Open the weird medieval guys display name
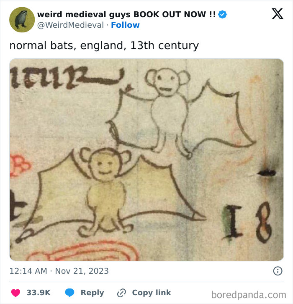Screen dimensions: 293x304 click(x=126, y=14)
